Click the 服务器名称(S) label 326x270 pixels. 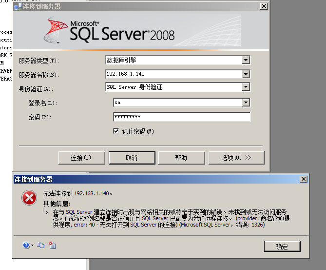pyautogui.click(x=39, y=75)
